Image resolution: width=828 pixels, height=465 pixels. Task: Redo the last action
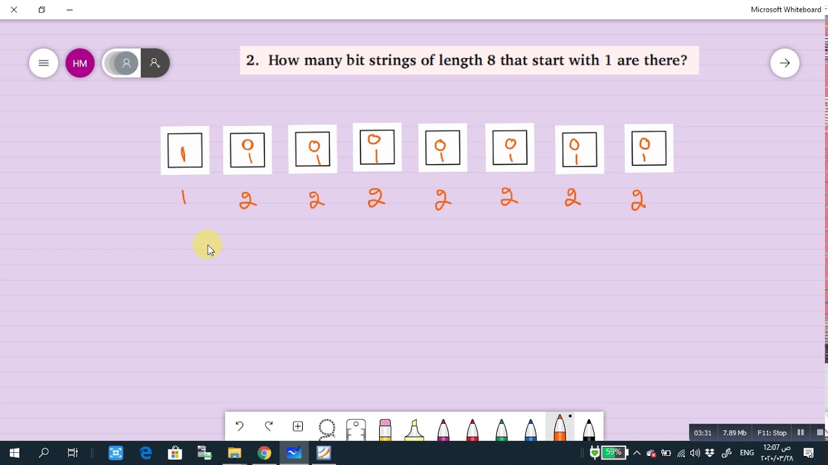(x=268, y=426)
